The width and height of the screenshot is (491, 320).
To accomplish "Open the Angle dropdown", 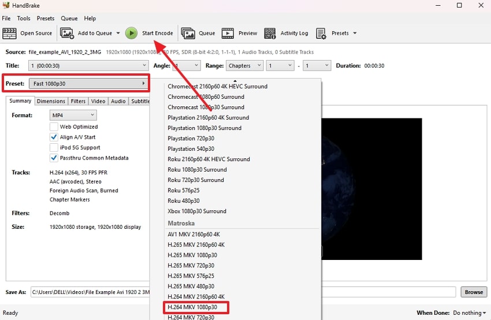I will point(187,66).
